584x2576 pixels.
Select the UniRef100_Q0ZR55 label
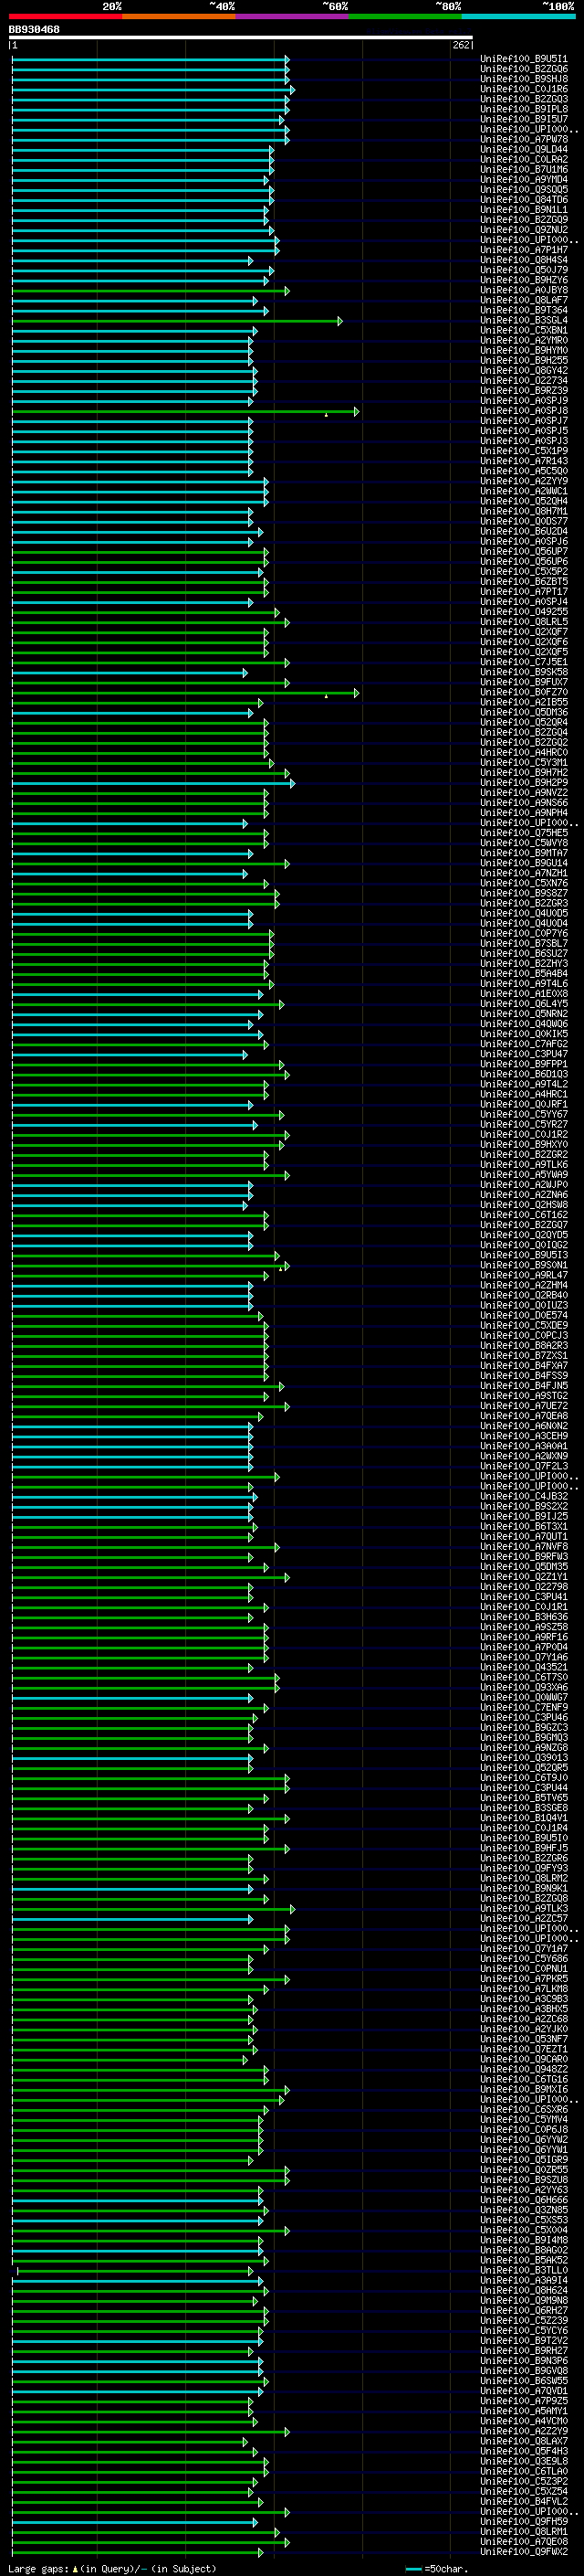pyautogui.click(x=523, y=2169)
